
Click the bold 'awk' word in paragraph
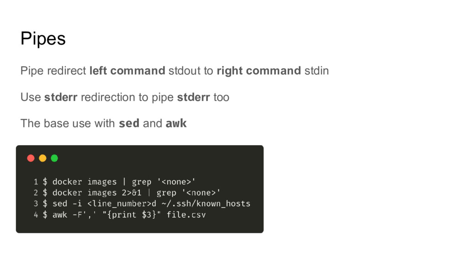coord(176,123)
